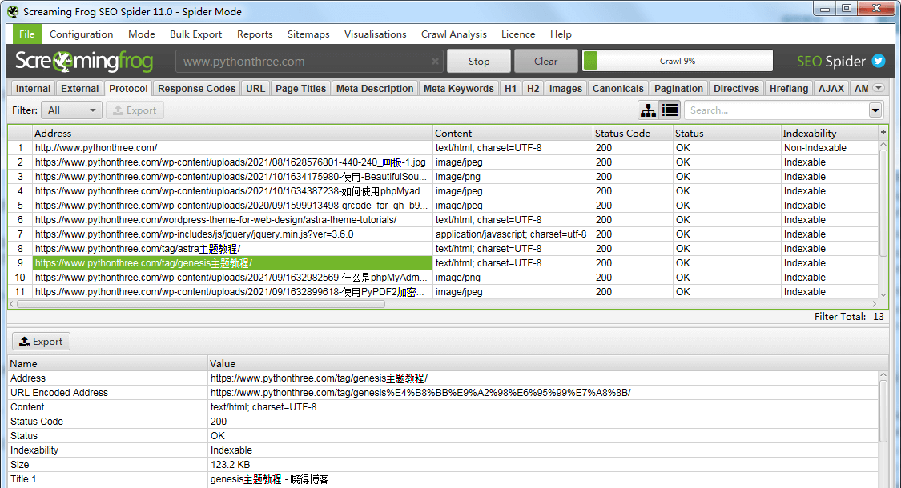The image size is (901, 488).
Task: Sort by Indexability column header
Action: (x=829, y=133)
